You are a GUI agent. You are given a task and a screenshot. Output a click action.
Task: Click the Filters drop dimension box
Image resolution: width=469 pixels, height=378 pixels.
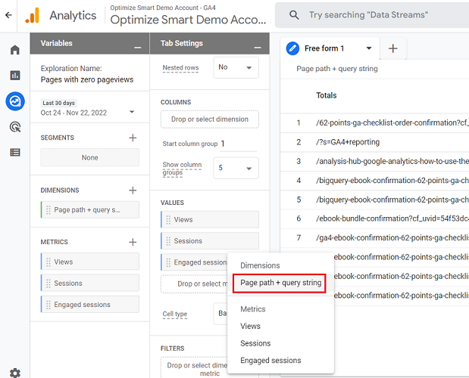click(x=195, y=369)
